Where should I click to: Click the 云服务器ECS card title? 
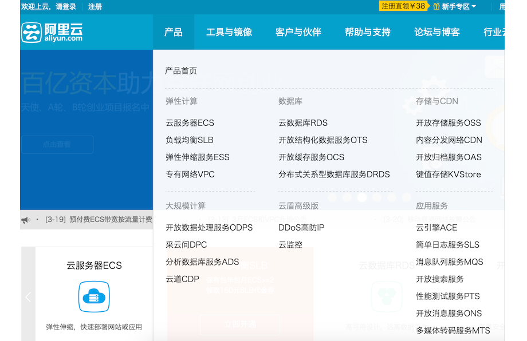(x=94, y=265)
